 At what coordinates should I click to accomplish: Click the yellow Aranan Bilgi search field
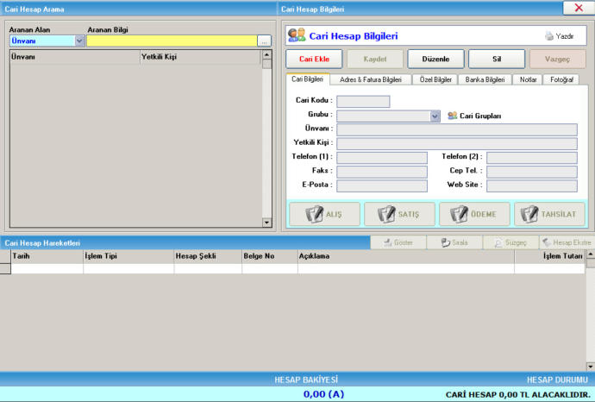click(172, 41)
